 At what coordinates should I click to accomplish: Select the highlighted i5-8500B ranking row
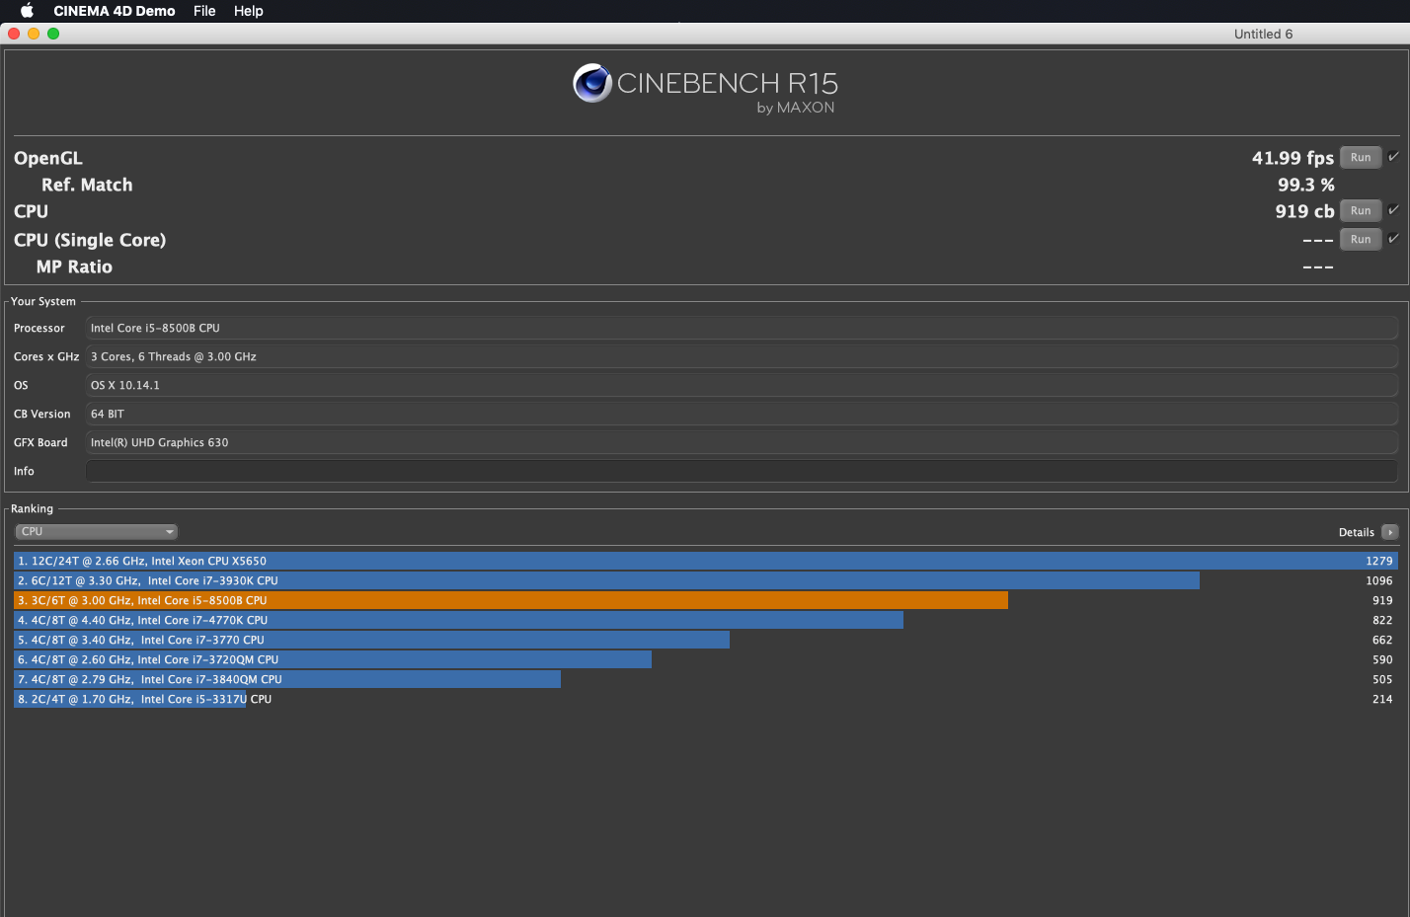[706, 600]
